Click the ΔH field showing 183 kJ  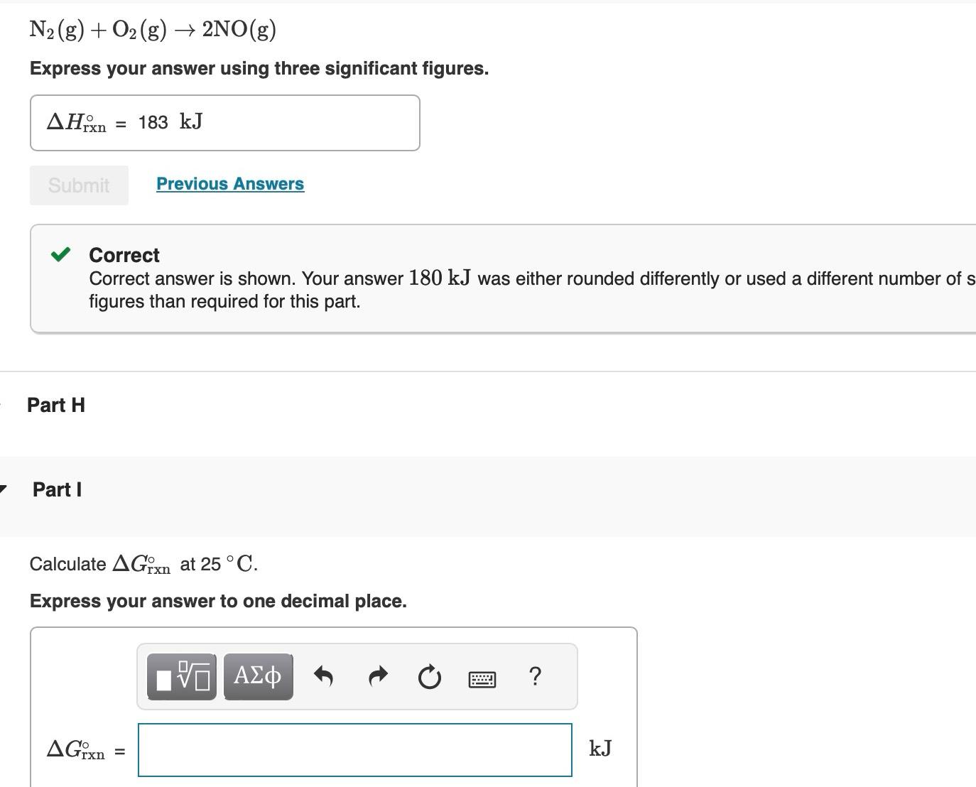224,122
